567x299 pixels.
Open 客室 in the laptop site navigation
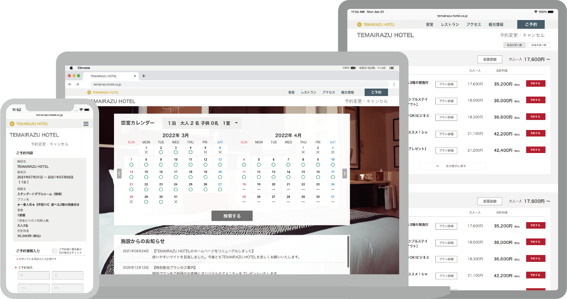click(x=291, y=92)
